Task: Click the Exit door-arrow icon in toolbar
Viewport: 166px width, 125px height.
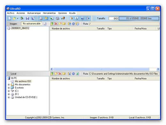Action: coord(88,18)
